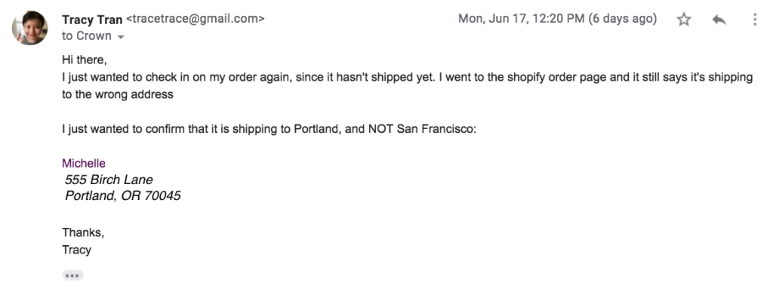Click Tracy Tran's profile photo
The width and height of the screenshot is (773, 295).
[x=30, y=28]
